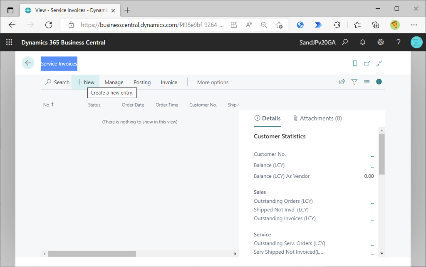Click the apps icon in the address bar

click(x=234, y=25)
